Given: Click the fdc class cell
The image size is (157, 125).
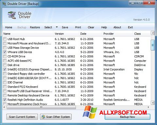Looking at the screenshot, I should (x=136, y=74).
